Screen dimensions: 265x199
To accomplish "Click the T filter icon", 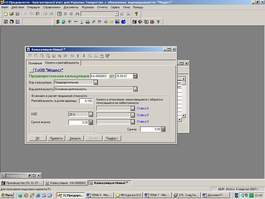I will tap(158, 22).
